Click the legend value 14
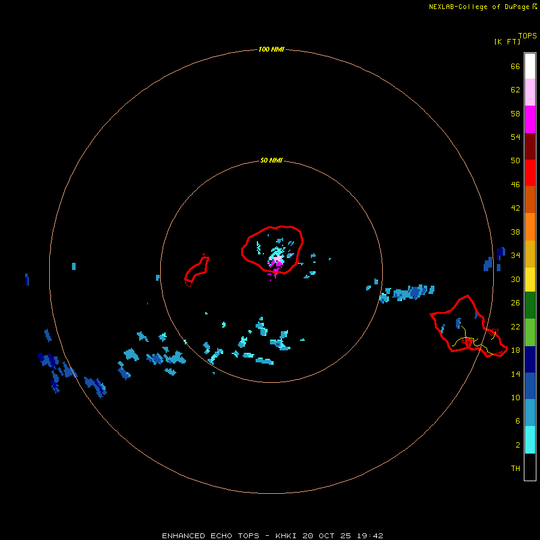 point(515,374)
